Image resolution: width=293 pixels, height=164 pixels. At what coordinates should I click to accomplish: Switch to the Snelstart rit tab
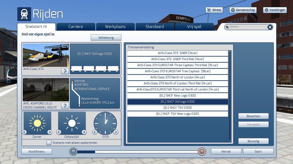36,27
